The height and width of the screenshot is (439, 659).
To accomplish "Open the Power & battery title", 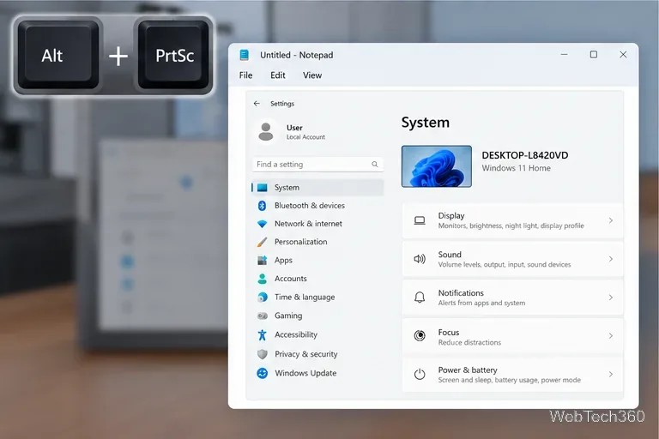I will coord(468,370).
